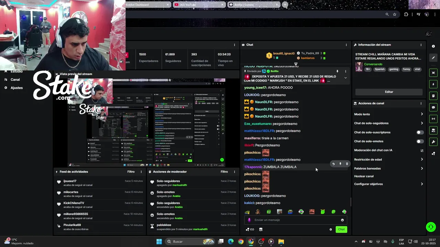The width and height of the screenshot is (440, 247).
Task: Open Feed de actividades three-dot menu
Action: coord(141,172)
